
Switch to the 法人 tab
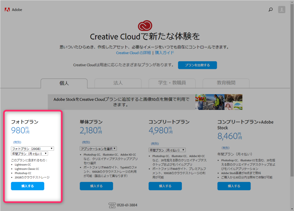118,83
